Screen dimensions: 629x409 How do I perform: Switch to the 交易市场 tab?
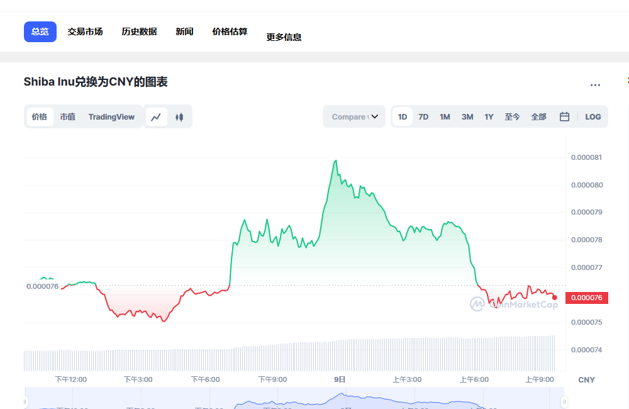pyautogui.click(x=85, y=31)
